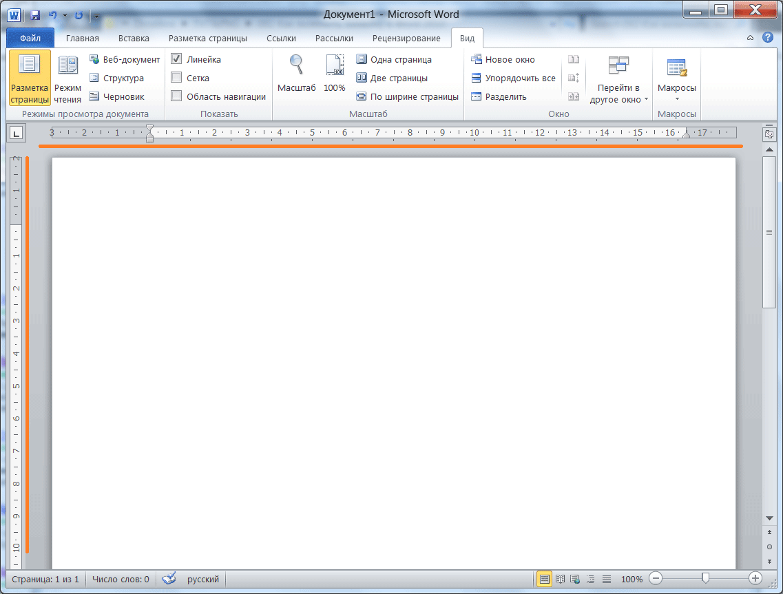
Task: Show Две страницы zoom
Action: [x=392, y=78]
